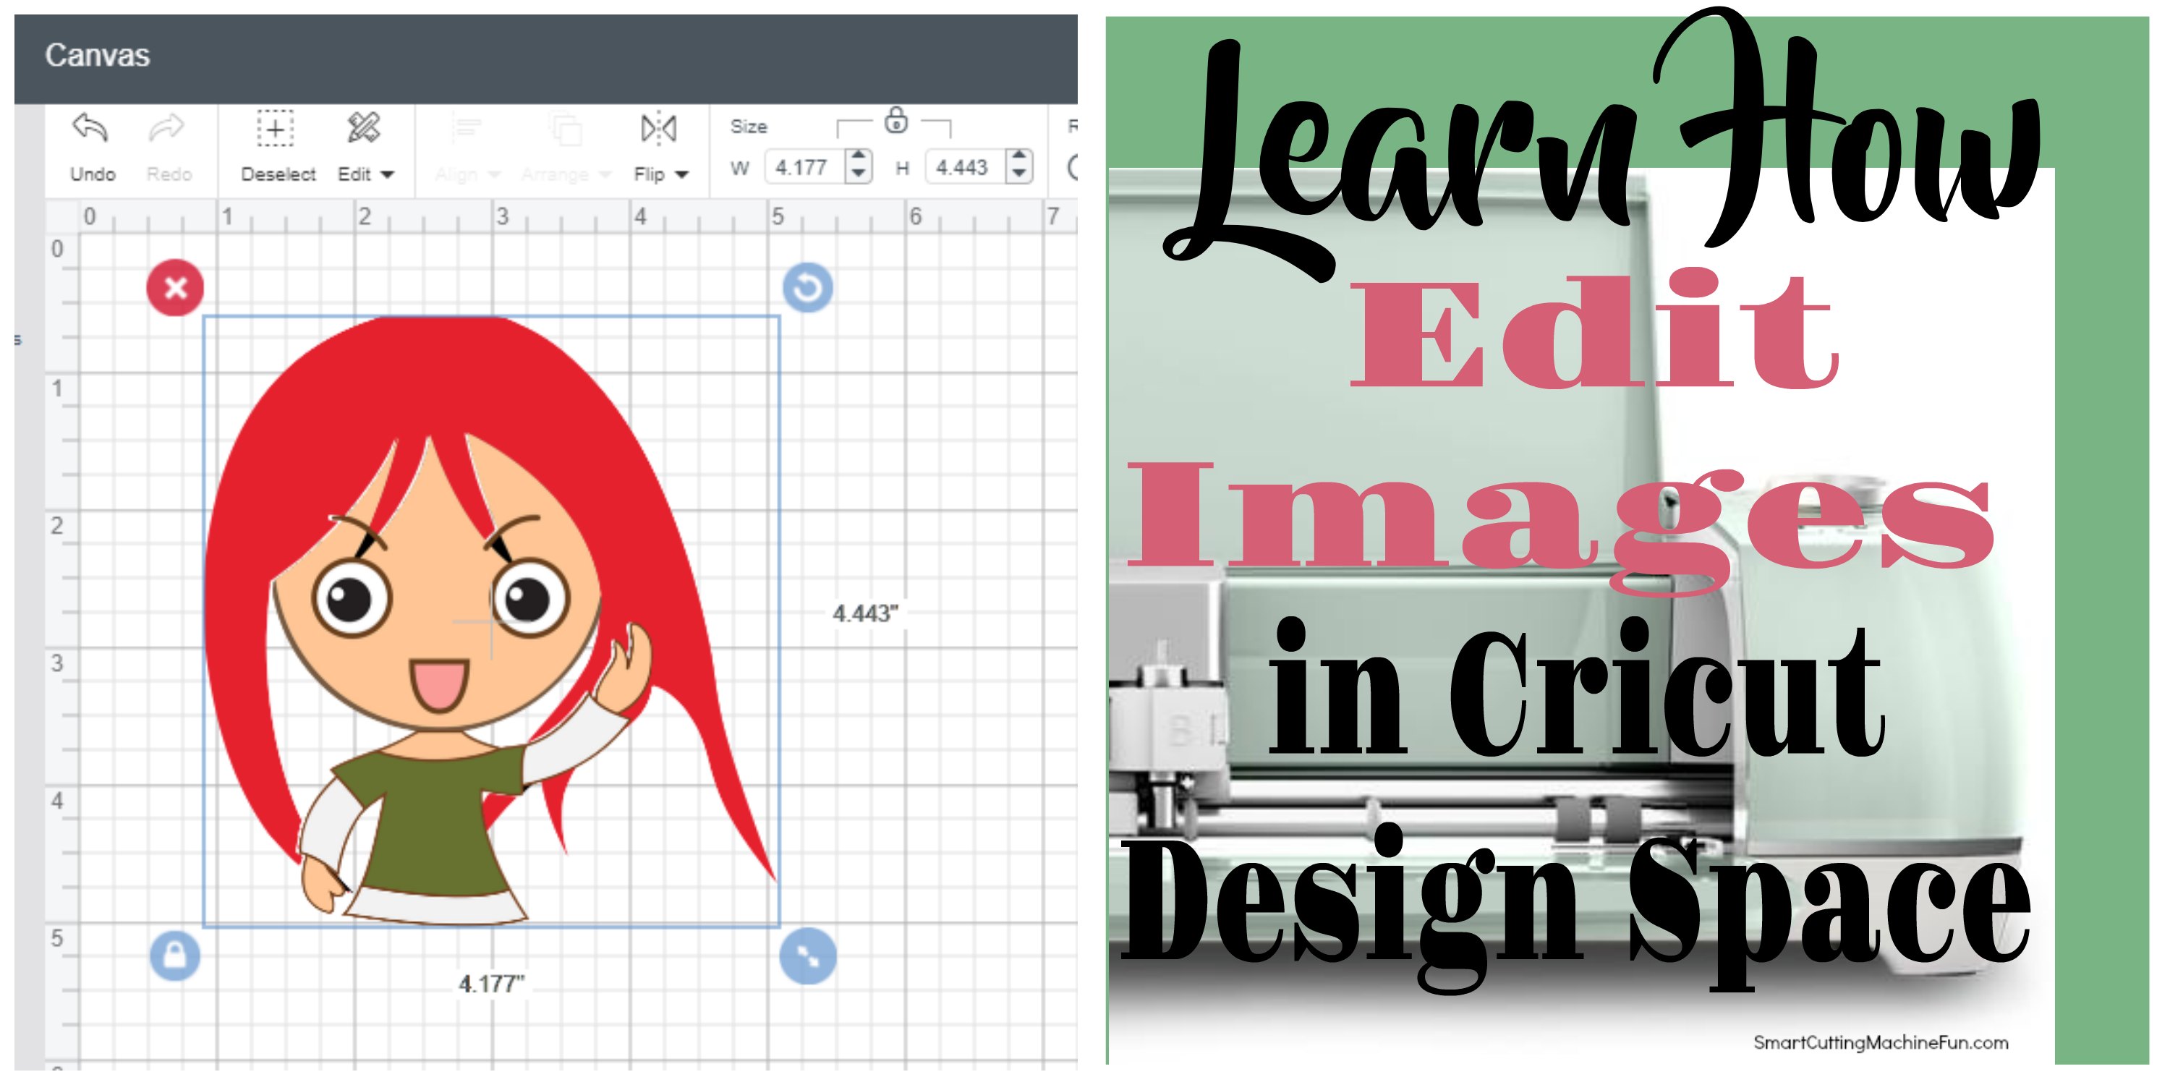Screen dimensions: 2170x1085
Task: Click the Flip mirror icon
Action: pos(659,129)
